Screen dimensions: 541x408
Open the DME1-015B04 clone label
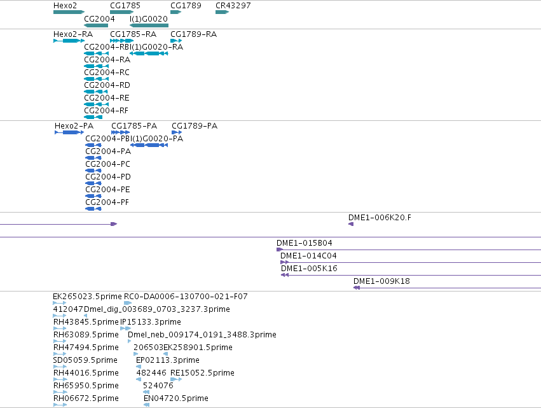(x=305, y=243)
